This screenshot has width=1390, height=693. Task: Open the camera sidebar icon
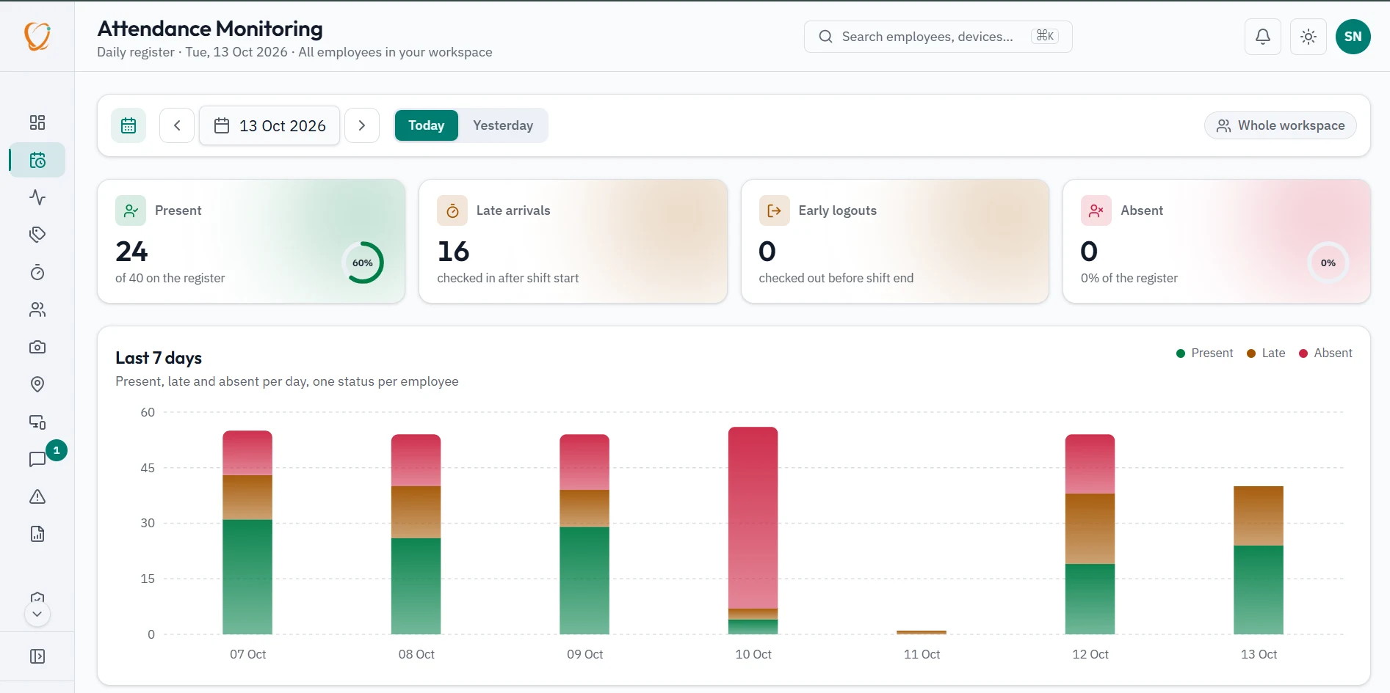point(37,347)
